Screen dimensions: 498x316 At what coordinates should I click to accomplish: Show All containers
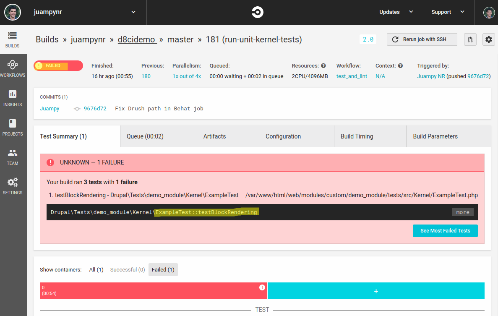point(96,269)
